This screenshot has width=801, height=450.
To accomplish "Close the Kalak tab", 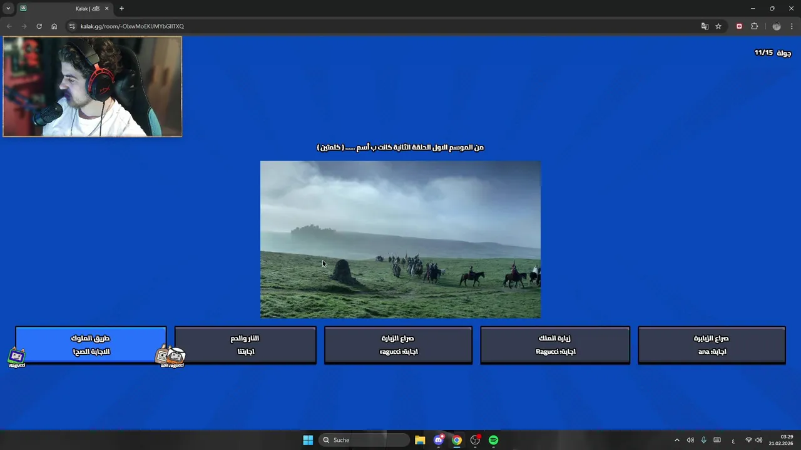I will [x=106, y=9].
